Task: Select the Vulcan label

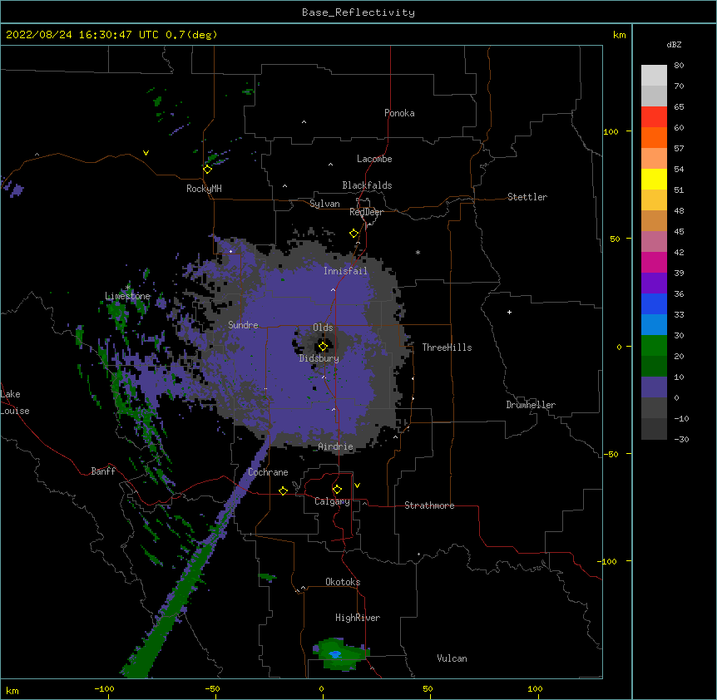Action: (452, 658)
